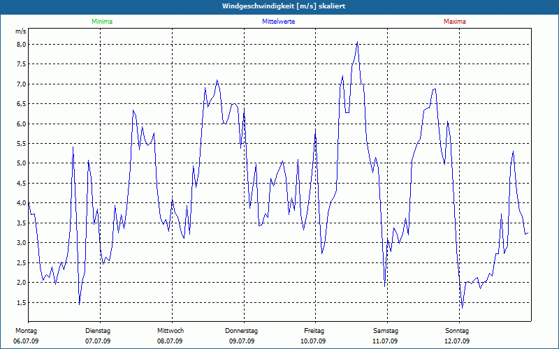Click the 3,5 y-axis value
This screenshot has height=349, width=559.
click(x=21, y=223)
